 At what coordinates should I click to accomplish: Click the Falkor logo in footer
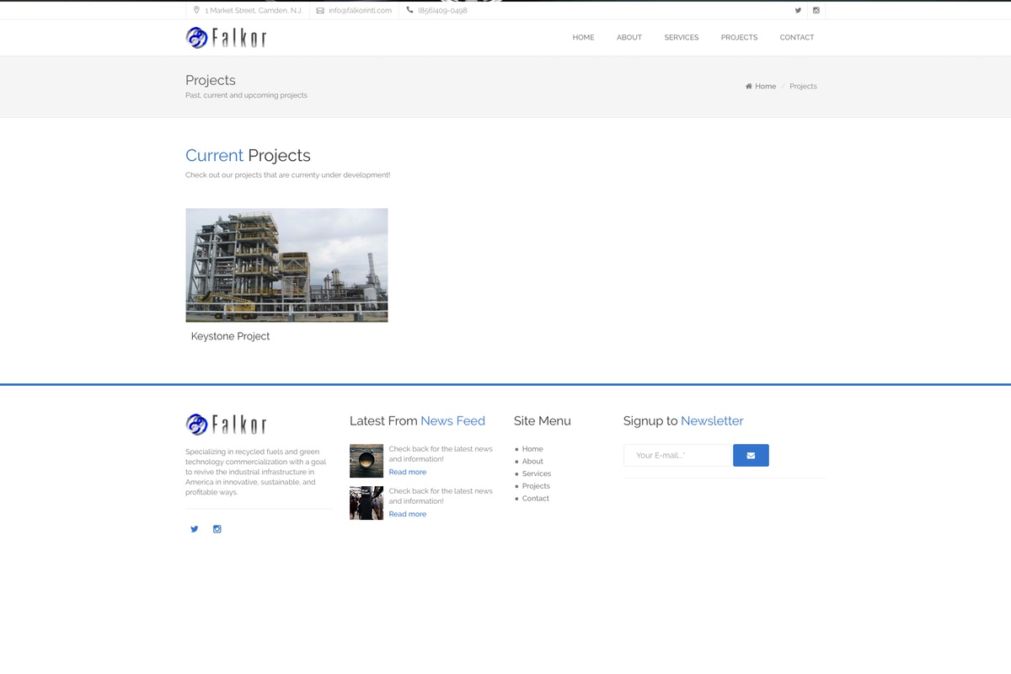(226, 425)
